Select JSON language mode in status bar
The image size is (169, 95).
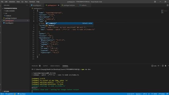tap(154, 94)
